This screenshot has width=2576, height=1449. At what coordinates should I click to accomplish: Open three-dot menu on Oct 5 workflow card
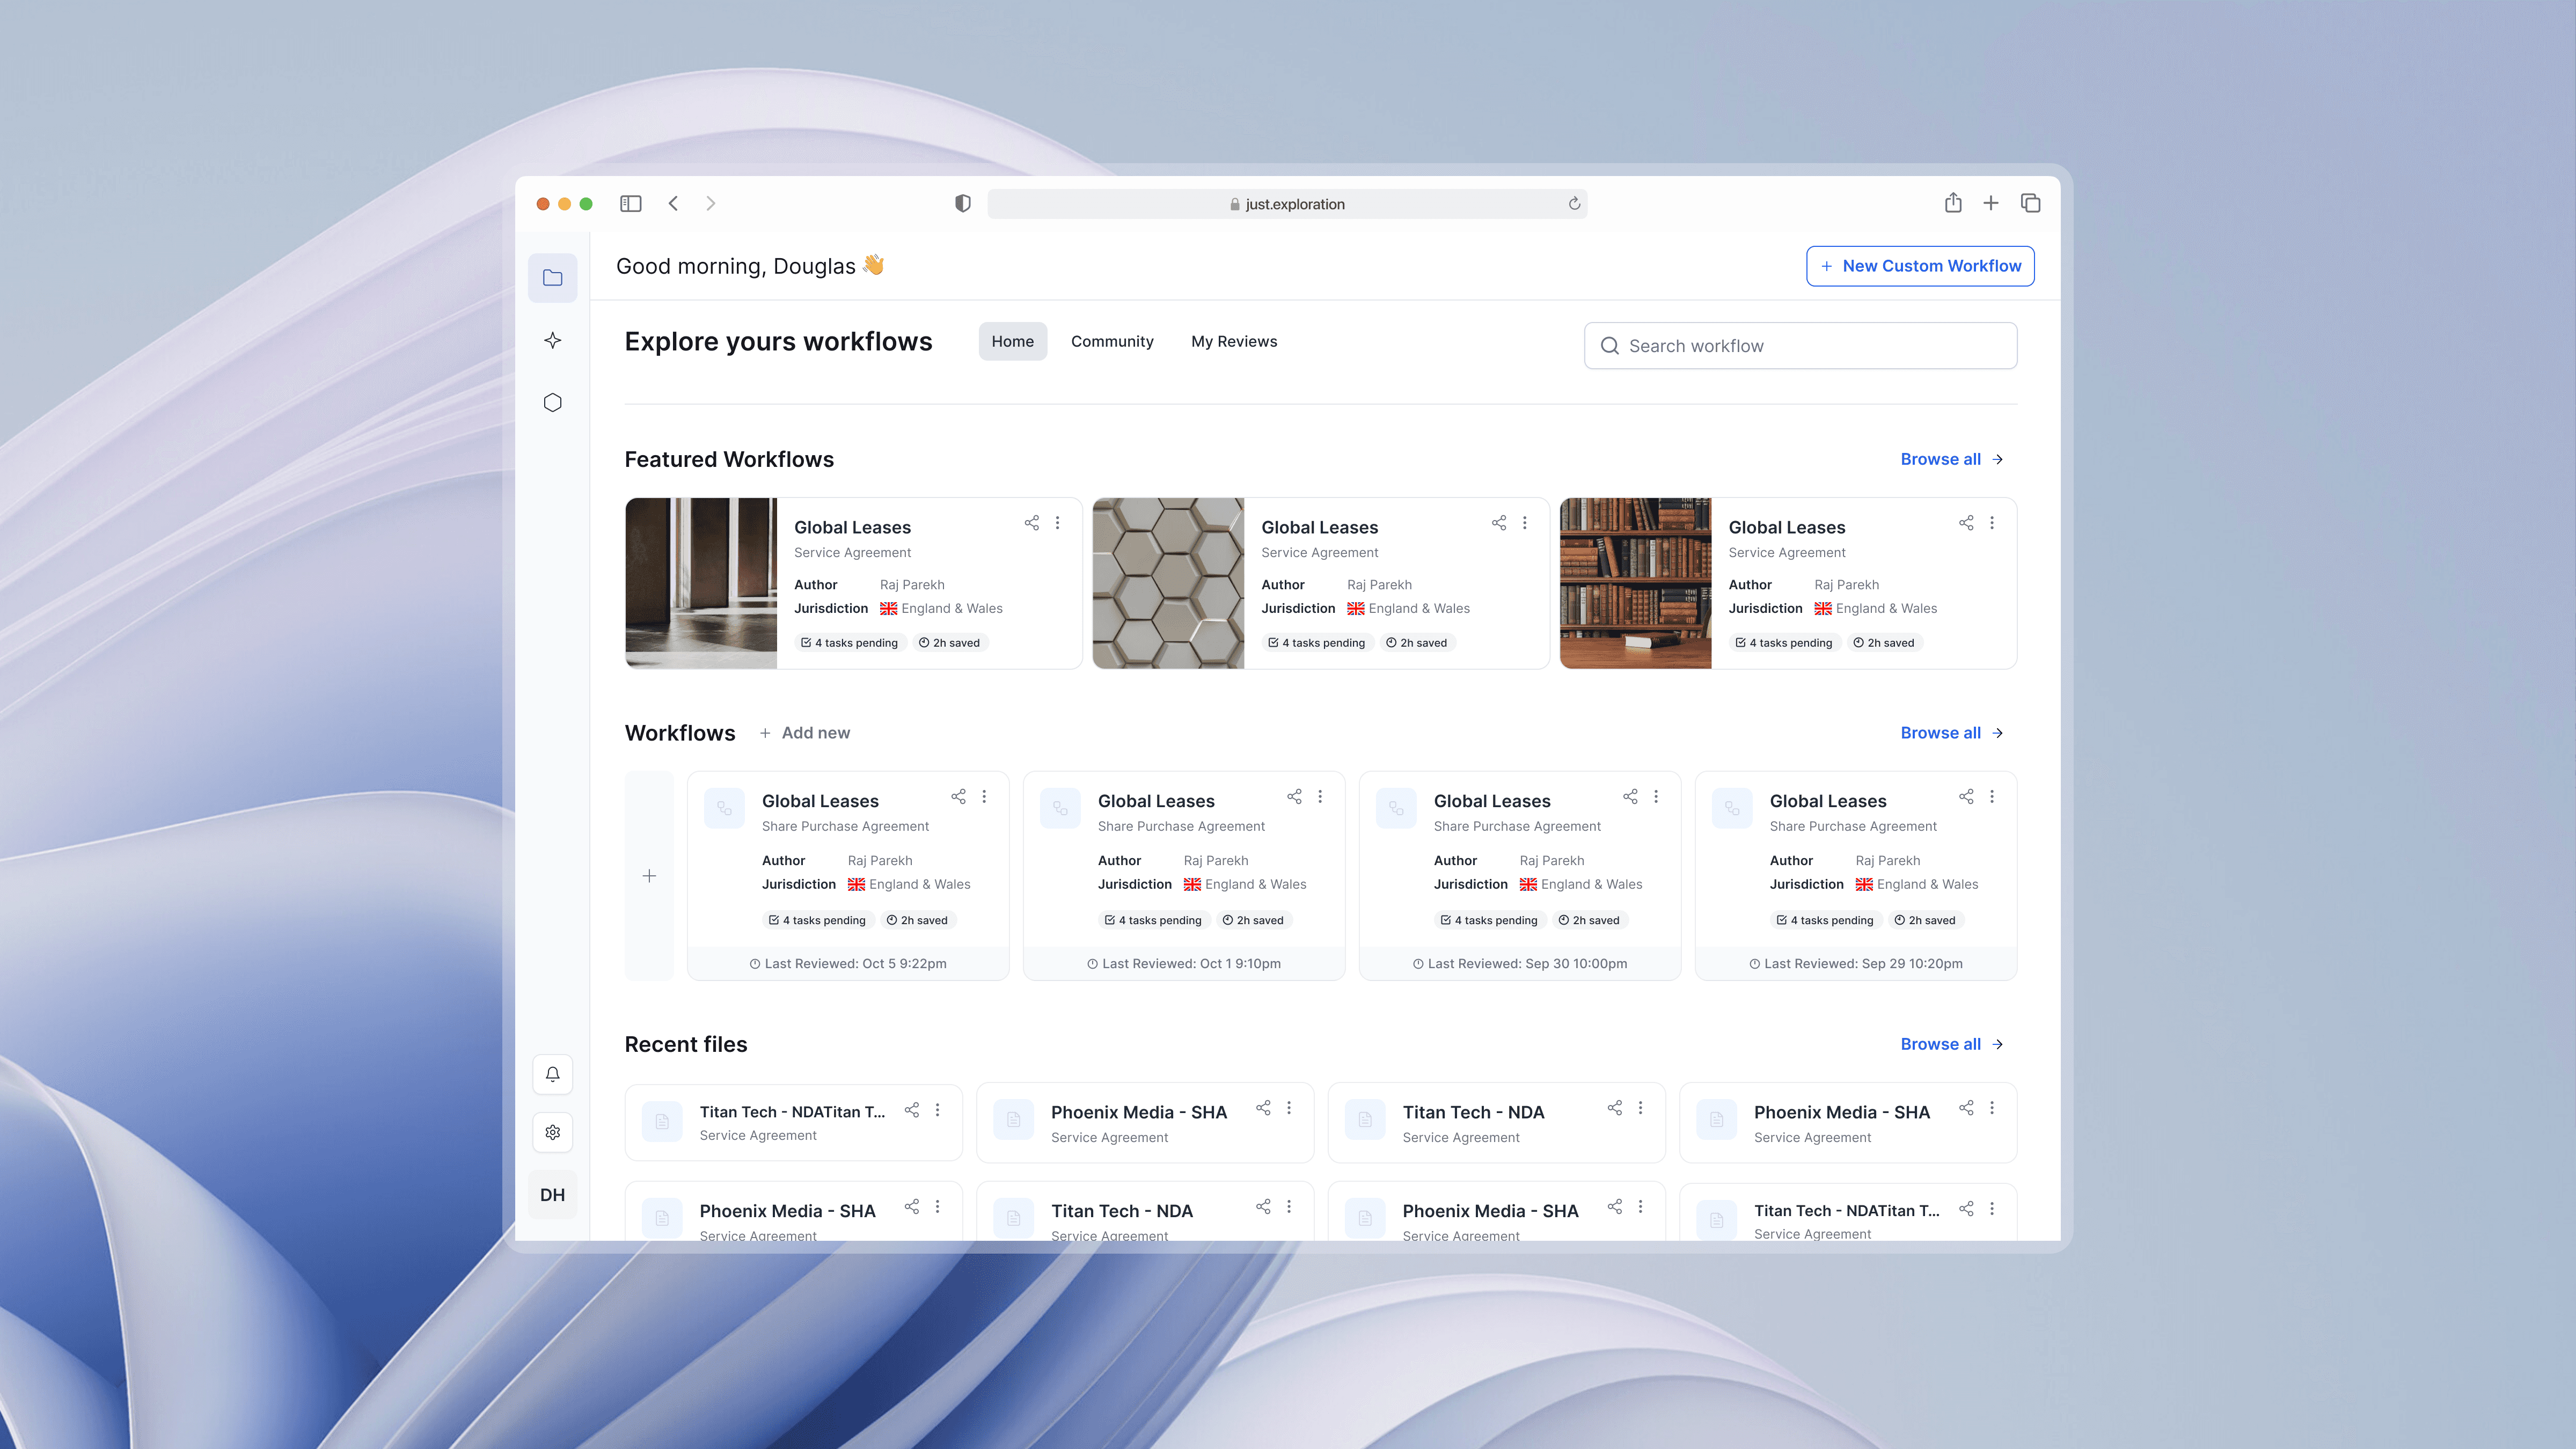click(x=984, y=797)
